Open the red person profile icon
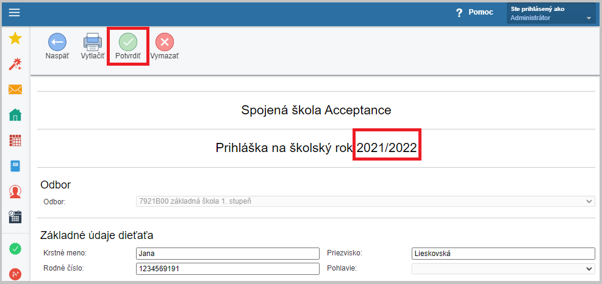602x284 pixels. click(15, 192)
